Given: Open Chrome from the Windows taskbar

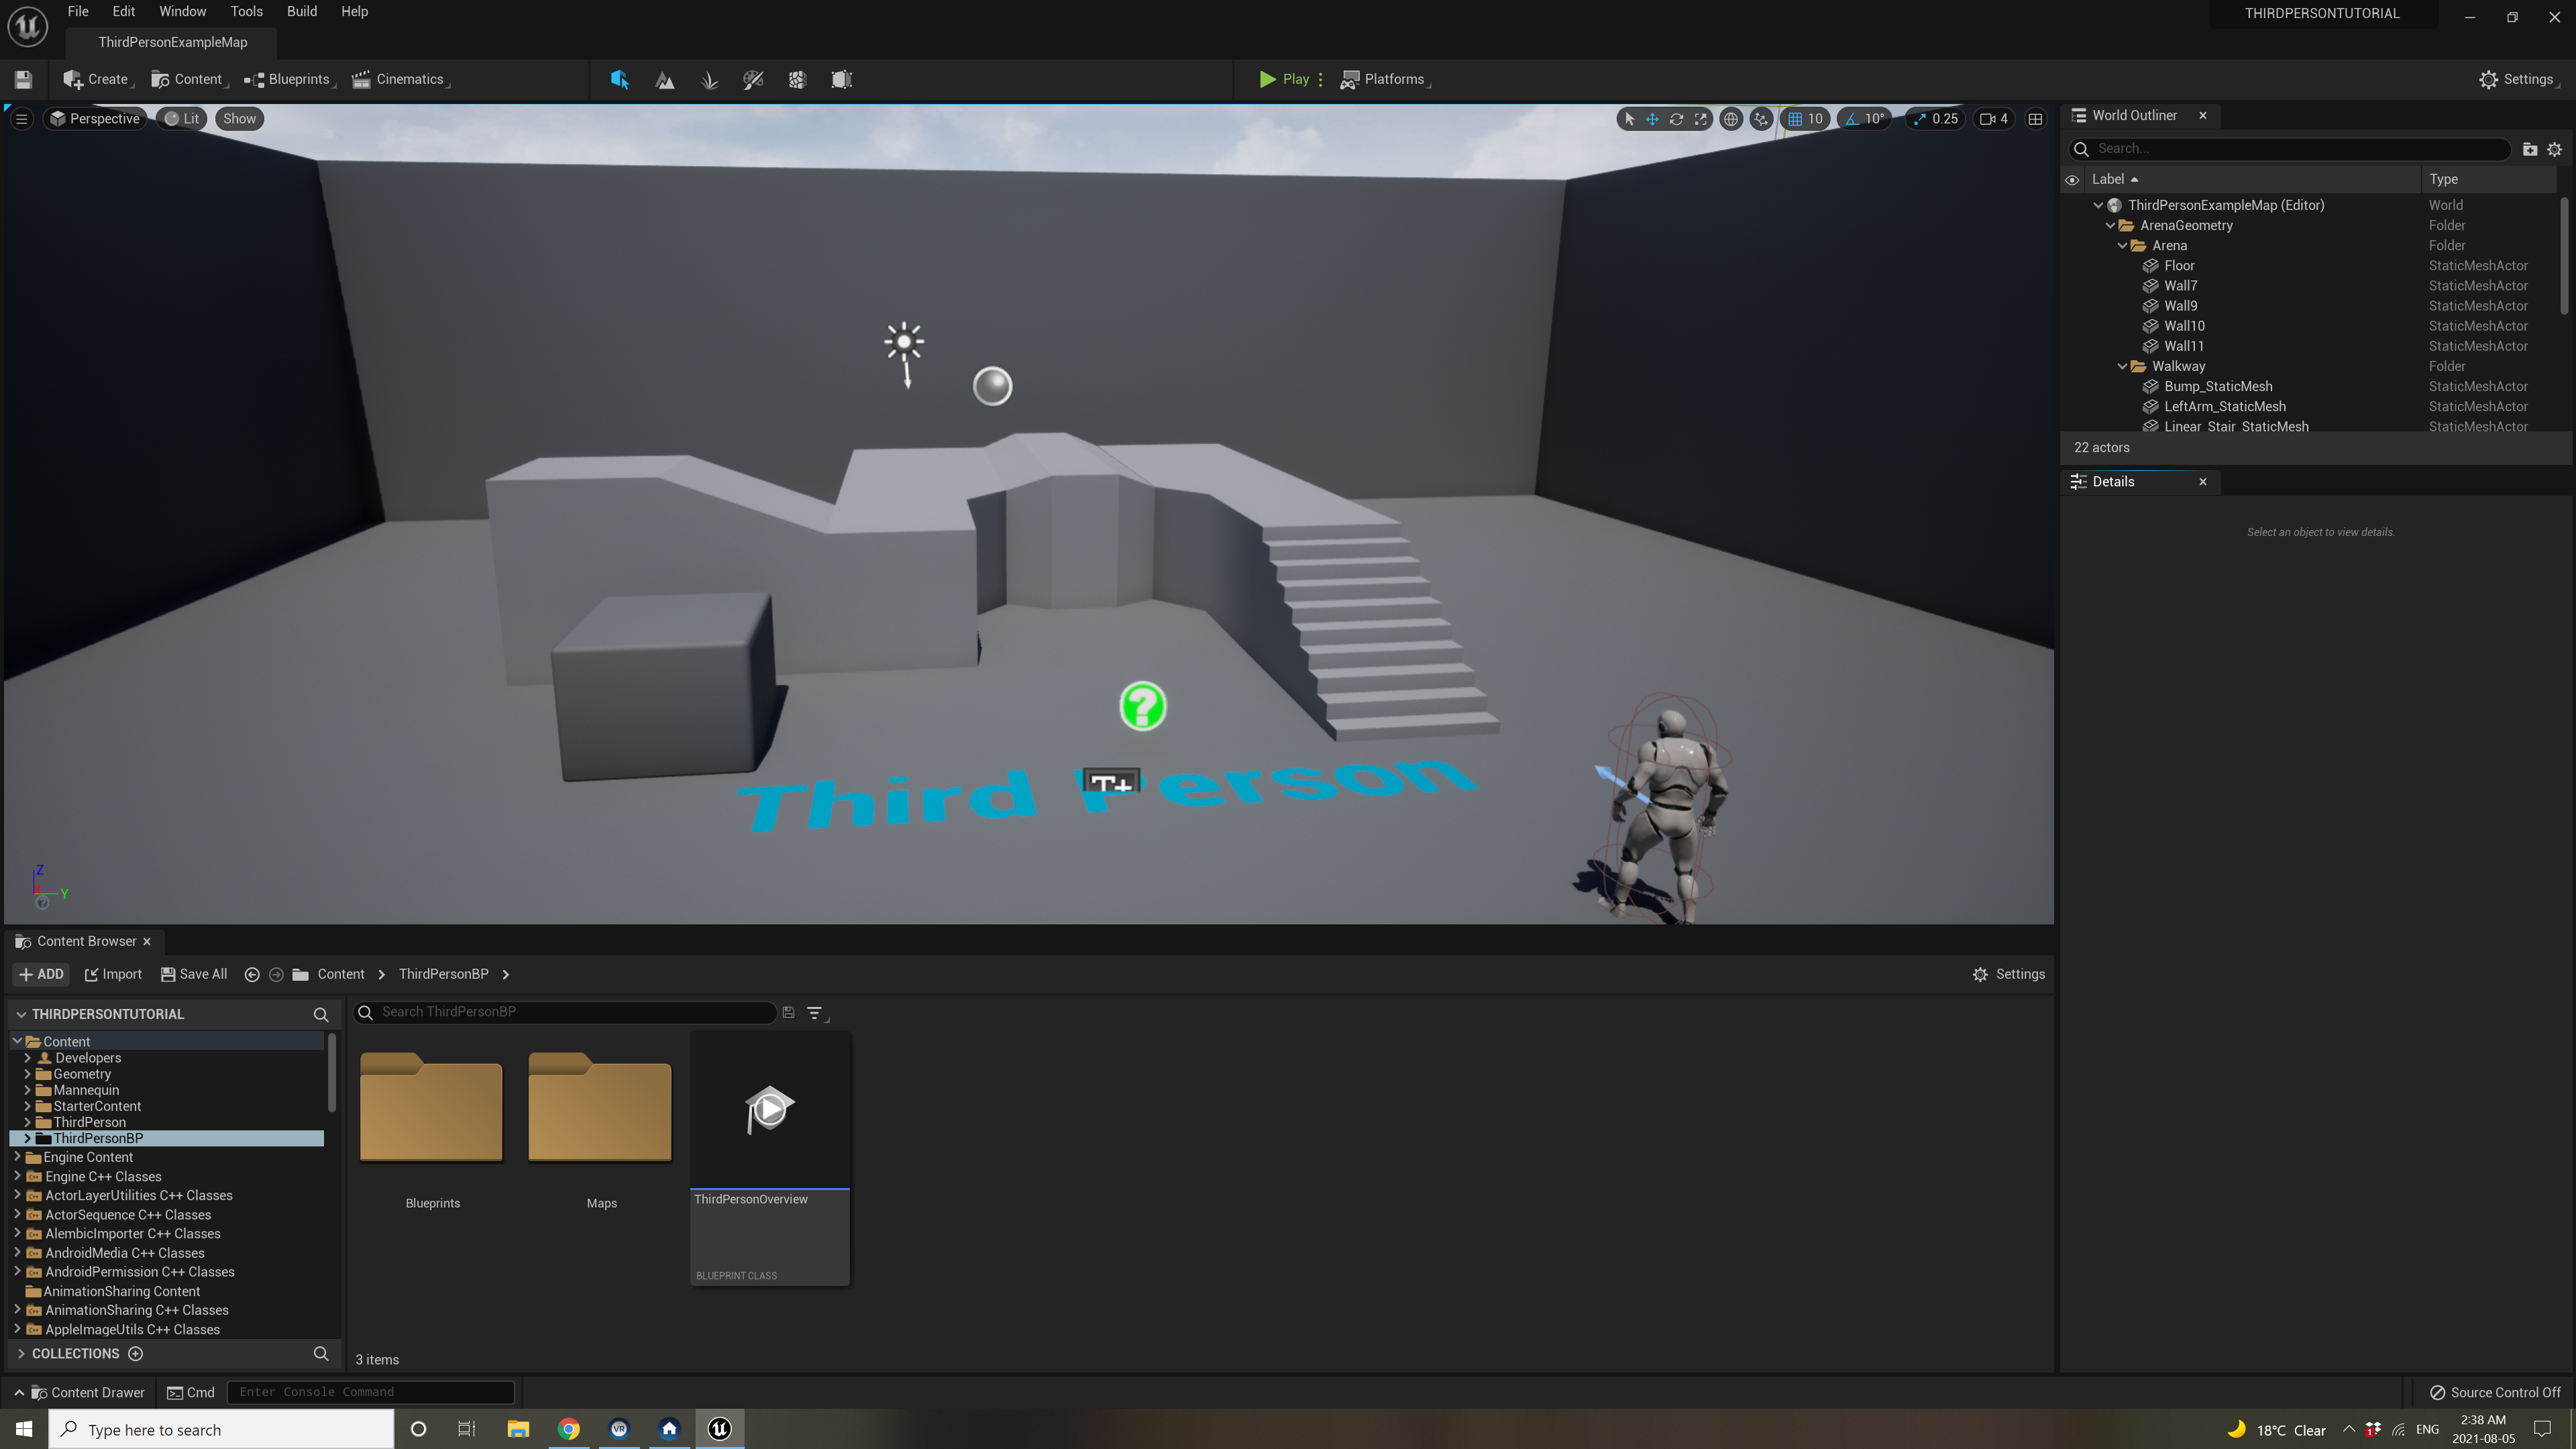Looking at the screenshot, I should (568, 1428).
